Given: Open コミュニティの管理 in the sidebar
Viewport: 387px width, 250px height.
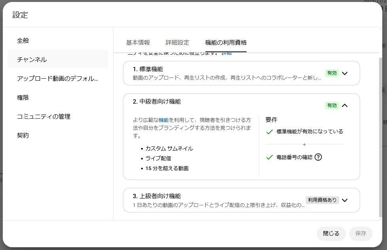Looking at the screenshot, I should (x=43, y=116).
